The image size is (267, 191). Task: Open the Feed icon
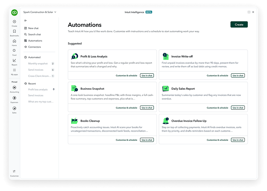point(14,51)
